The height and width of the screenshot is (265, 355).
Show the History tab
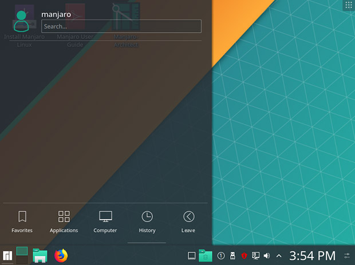[x=147, y=222]
